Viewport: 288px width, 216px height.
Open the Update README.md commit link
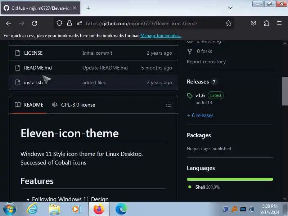(x=105, y=68)
